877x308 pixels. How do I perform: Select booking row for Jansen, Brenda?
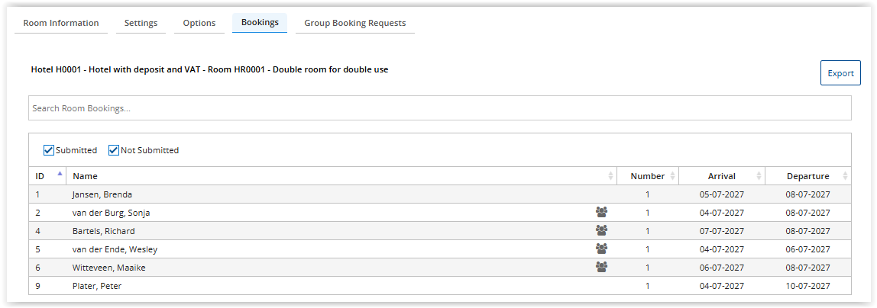click(439, 194)
